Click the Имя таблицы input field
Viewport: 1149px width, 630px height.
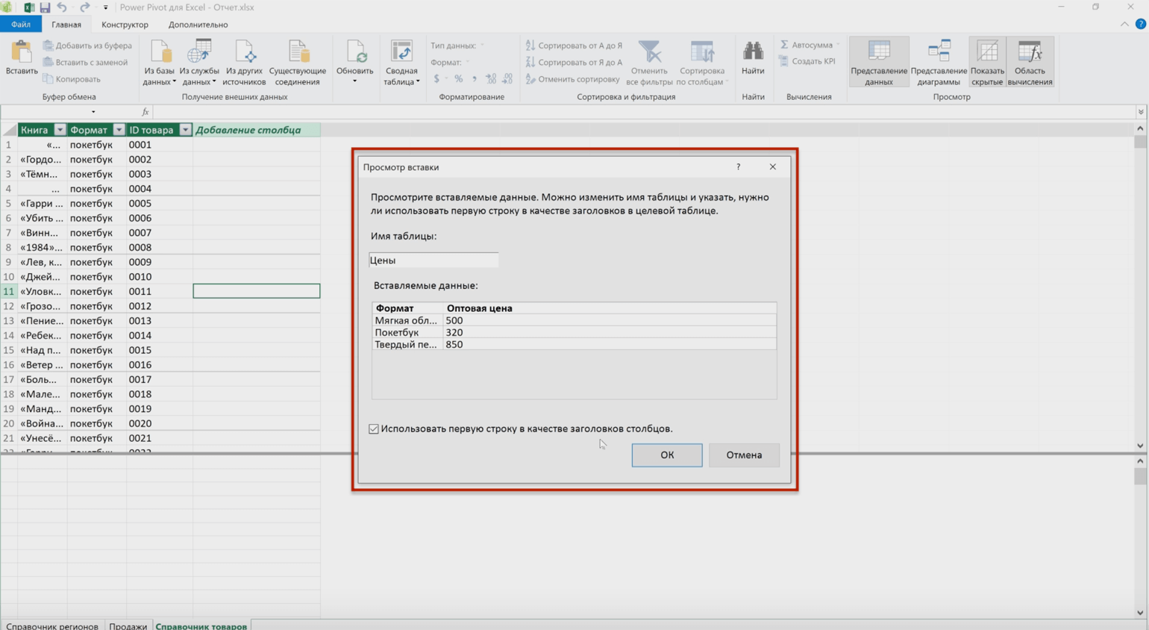[433, 261]
